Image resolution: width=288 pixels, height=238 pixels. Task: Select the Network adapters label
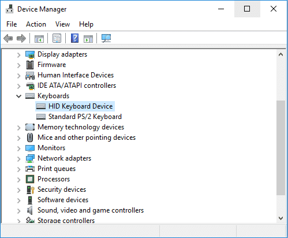[64, 158]
